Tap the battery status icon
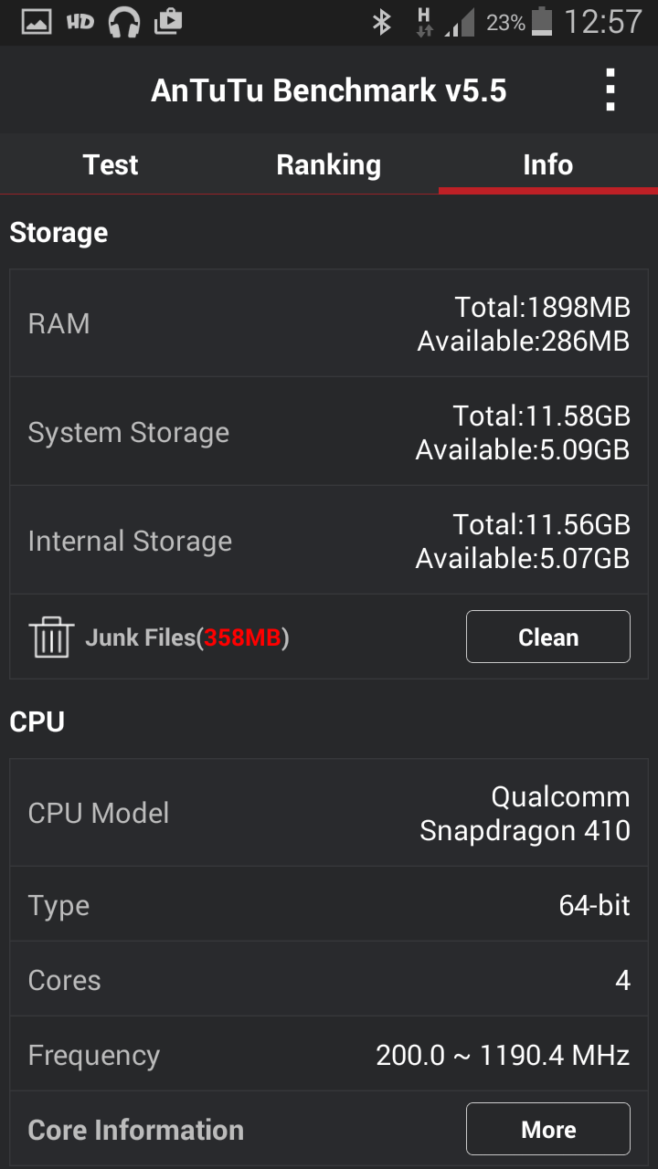This screenshot has height=1169, width=658. [543, 22]
